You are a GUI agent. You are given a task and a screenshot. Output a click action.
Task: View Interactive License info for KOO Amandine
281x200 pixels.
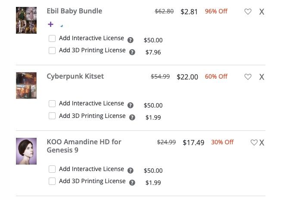131,171
